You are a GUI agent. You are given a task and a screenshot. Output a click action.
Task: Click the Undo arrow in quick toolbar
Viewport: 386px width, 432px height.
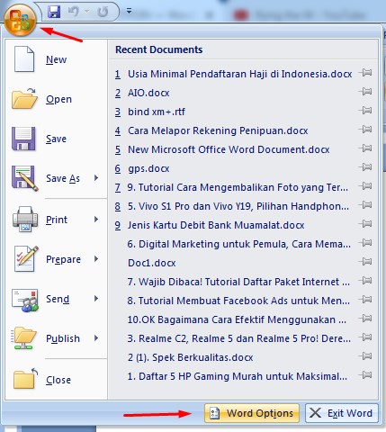[74, 12]
